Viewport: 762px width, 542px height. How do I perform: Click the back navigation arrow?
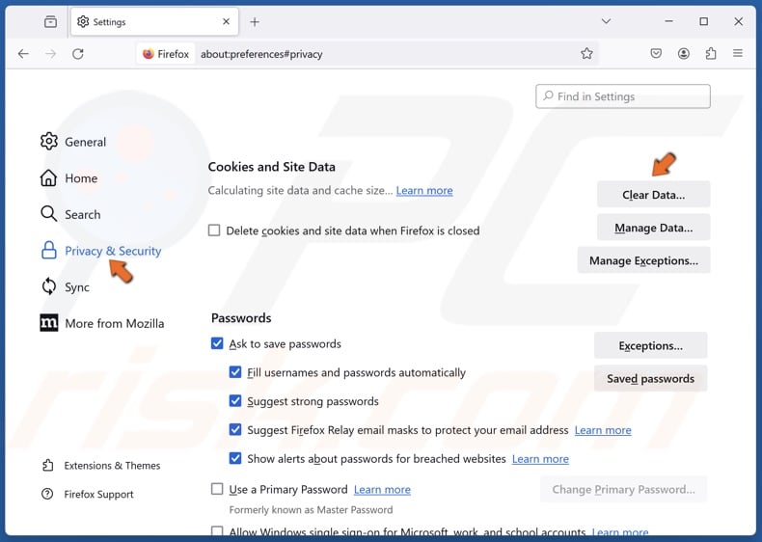pyautogui.click(x=23, y=53)
